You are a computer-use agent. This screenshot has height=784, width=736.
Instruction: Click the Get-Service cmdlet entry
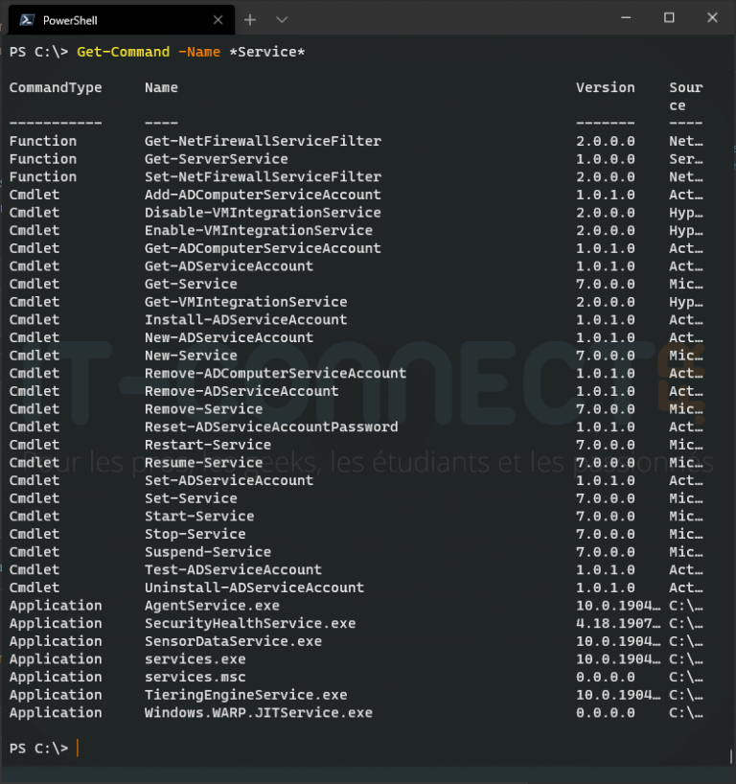(x=190, y=284)
